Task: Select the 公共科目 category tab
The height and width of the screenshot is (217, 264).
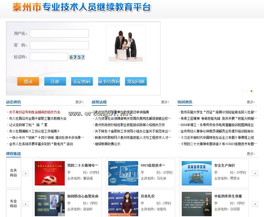Action: [14, 173]
